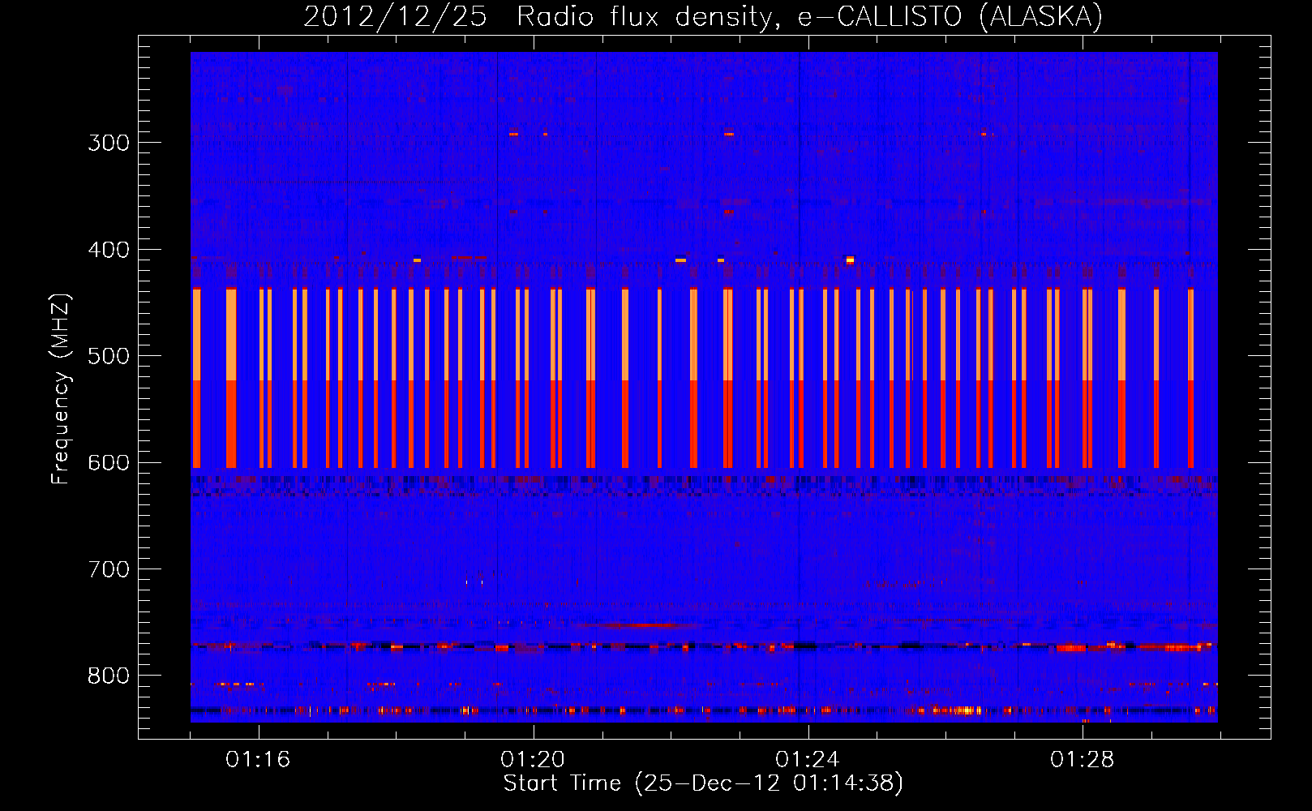Click the date '2012/12/25' in title
Viewport: 1312px width, 811px height.
(x=395, y=17)
